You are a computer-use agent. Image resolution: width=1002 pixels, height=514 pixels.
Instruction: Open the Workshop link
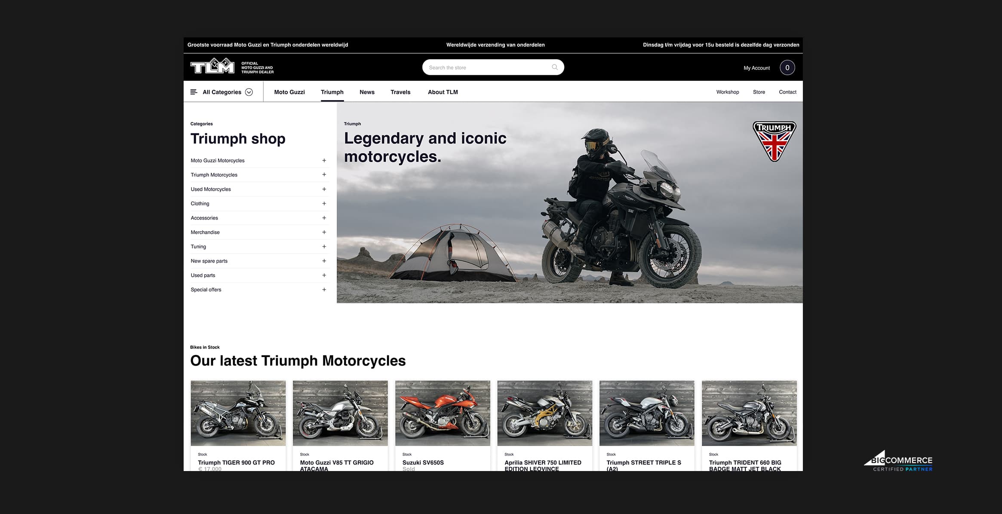tap(727, 92)
